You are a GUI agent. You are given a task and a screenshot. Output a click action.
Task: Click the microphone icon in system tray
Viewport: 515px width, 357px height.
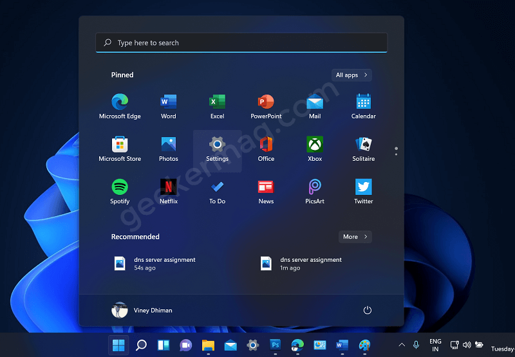416,345
